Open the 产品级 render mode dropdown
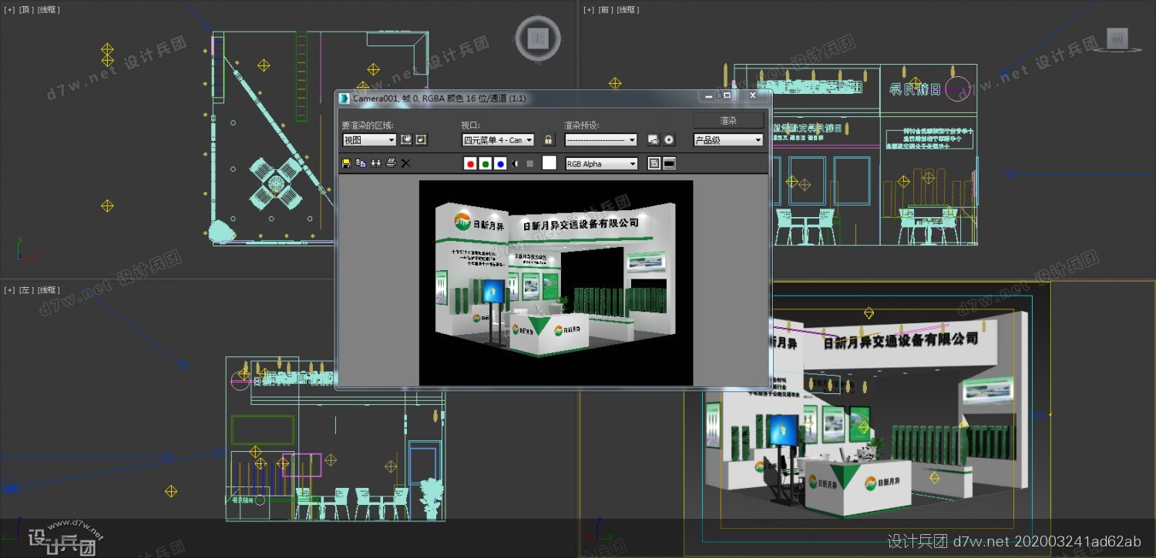 (728, 140)
